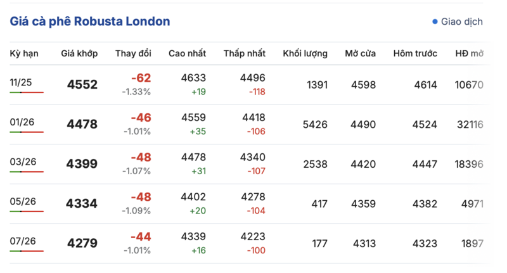The image size is (507, 273).
Task: Sort by the Kỳ hạn column header
Action: (24, 53)
